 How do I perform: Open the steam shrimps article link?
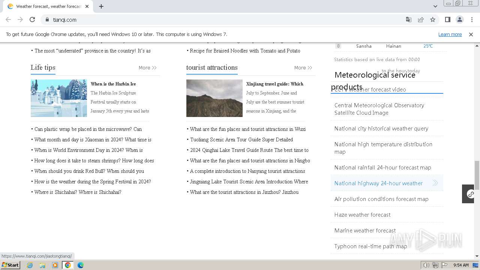coord(94,160)
